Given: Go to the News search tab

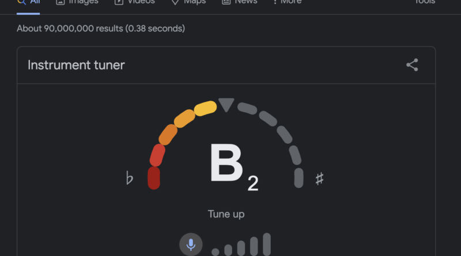Looking at the screenshot, I should point(239,2).
